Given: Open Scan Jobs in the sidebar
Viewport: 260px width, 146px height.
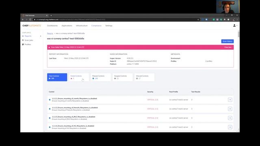Looking at the screenshot, I should pos(29,40).
